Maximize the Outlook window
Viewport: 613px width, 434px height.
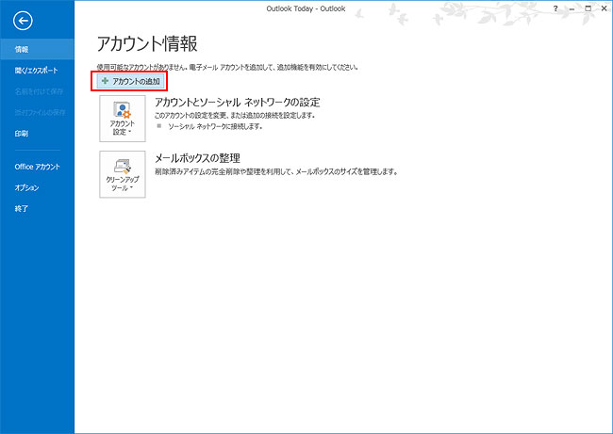588,8
